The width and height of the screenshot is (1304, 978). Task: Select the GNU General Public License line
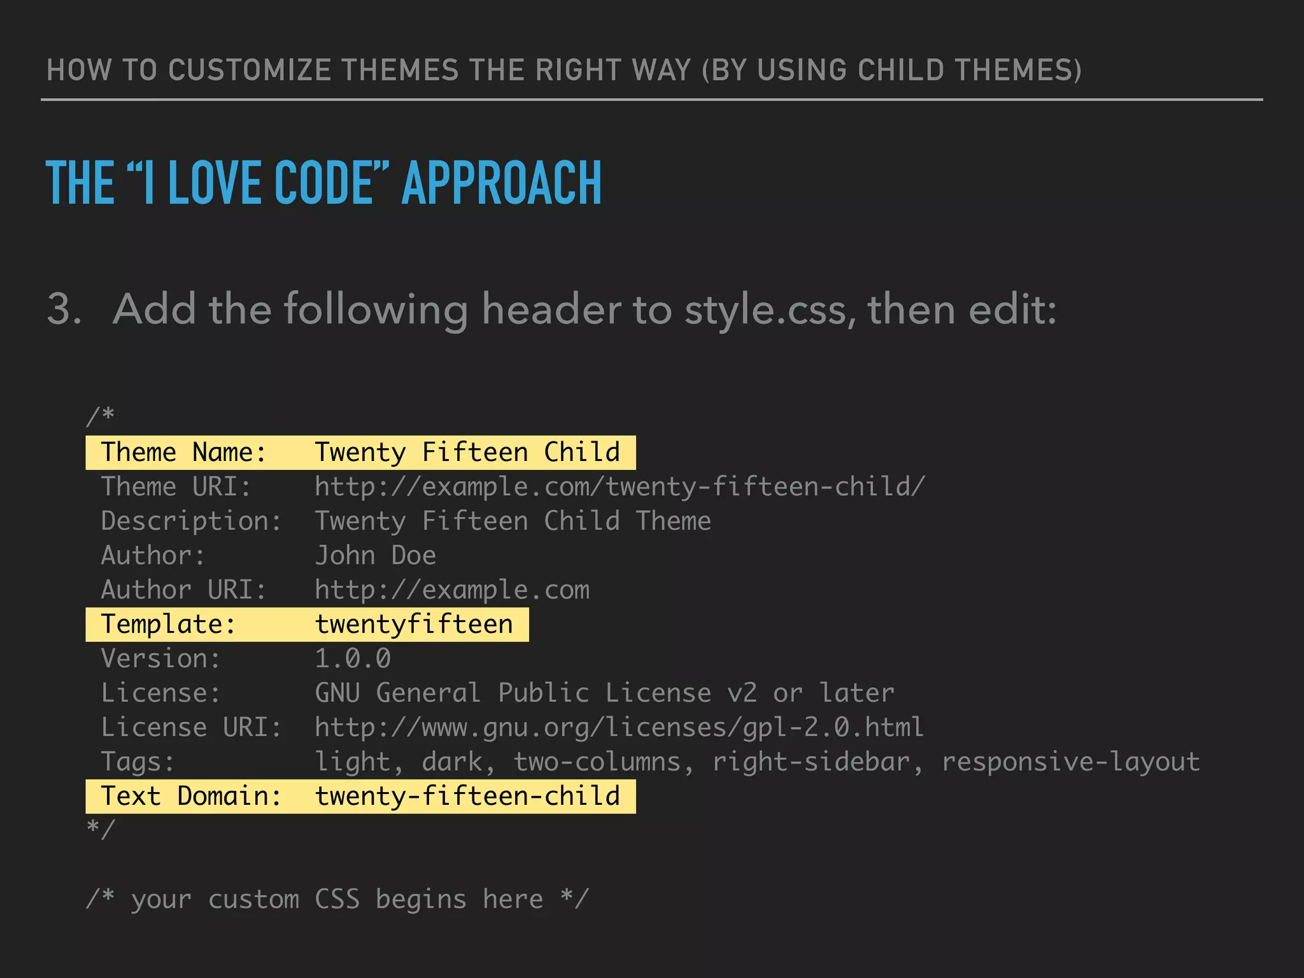[x=498, y=693]
